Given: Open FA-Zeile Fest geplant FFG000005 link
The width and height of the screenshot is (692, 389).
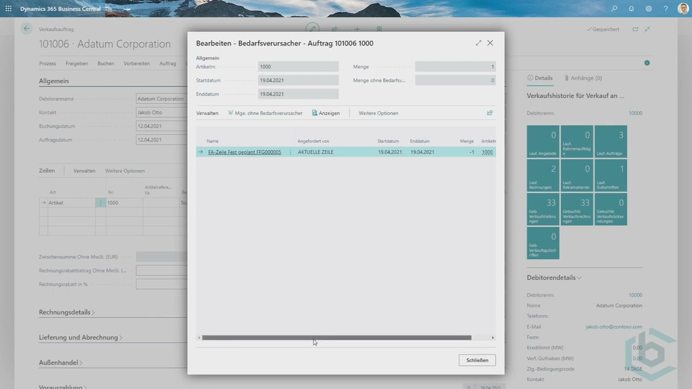Looking at the screenshot, I should point(244,152).
